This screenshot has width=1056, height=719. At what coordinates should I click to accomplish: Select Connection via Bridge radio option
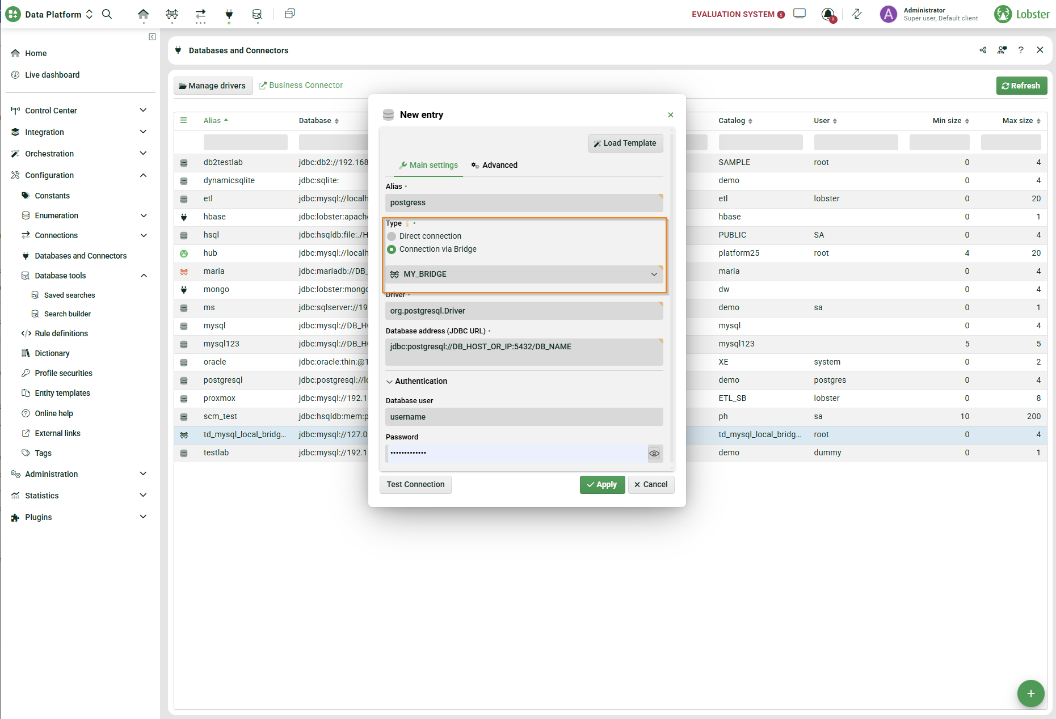click(x=392, y=249)
